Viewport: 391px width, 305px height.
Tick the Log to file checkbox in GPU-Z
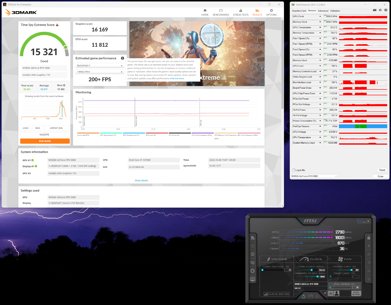point(294,170)
